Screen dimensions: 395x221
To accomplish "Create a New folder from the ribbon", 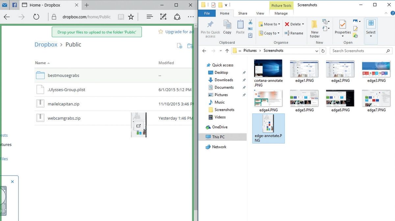I will pos(315,28).
